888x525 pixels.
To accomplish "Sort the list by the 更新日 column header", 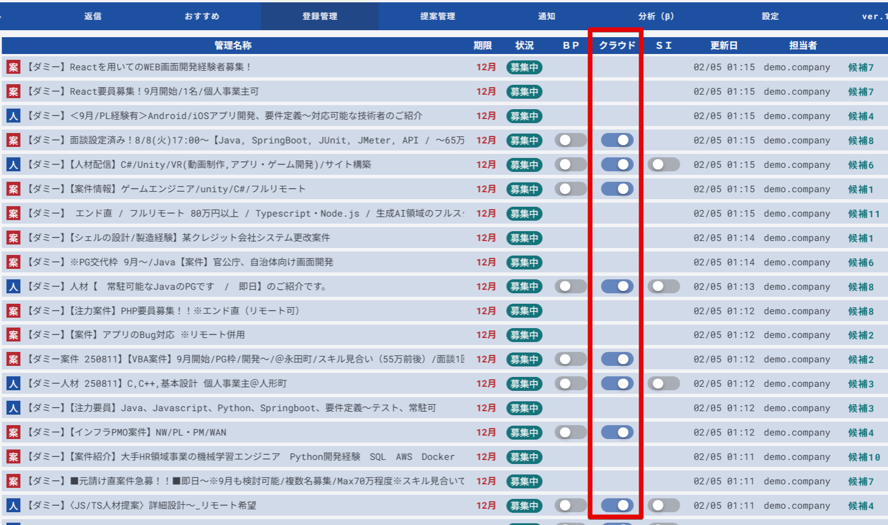I will (724, 45).
